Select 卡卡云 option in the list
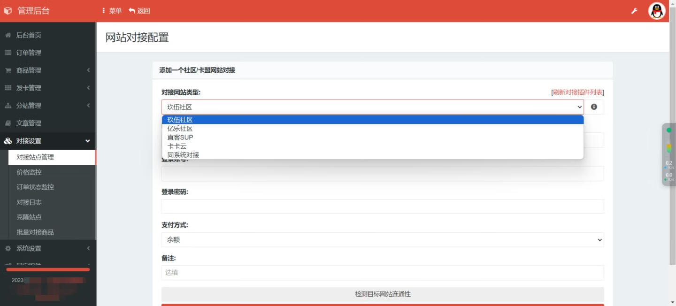Viewport: 676px width, 306px height. (x=177, y=146)
